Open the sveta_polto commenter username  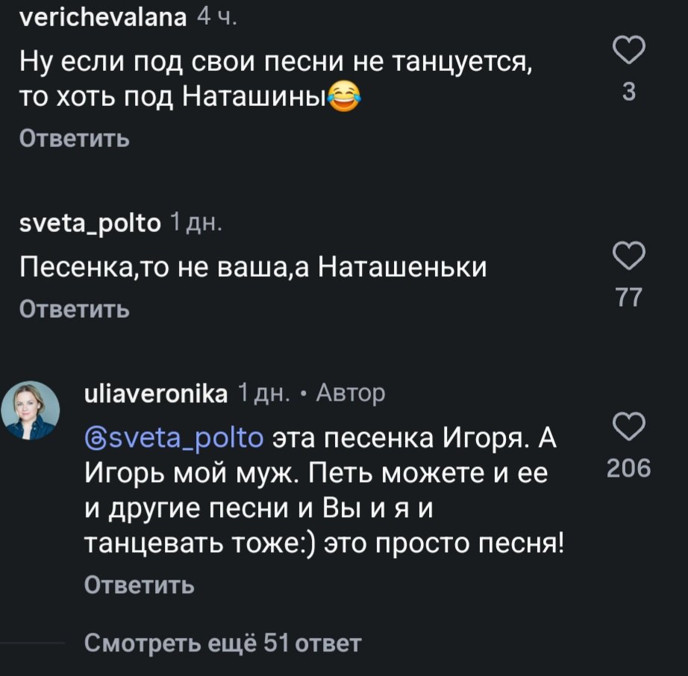89,222
